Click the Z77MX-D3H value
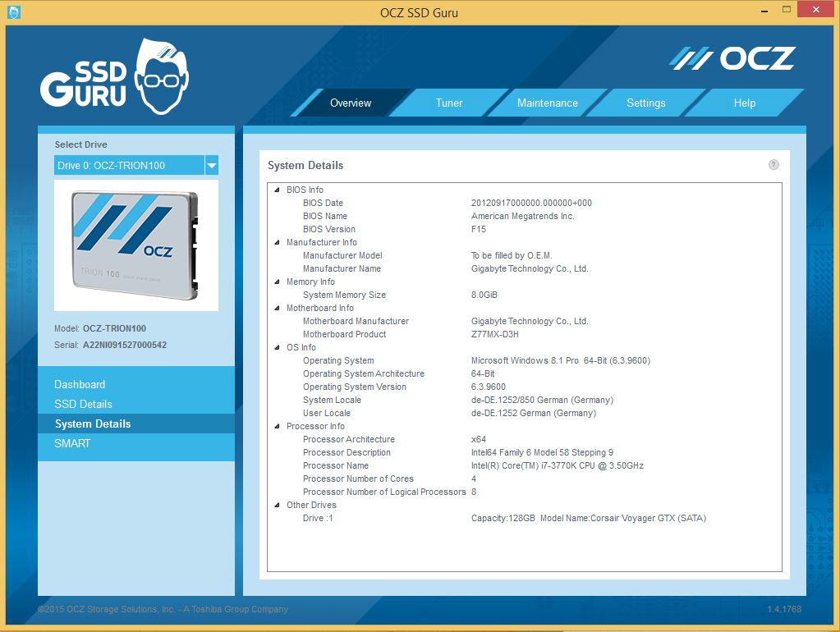This screenshot has width=840, height=632. point(495,334)
